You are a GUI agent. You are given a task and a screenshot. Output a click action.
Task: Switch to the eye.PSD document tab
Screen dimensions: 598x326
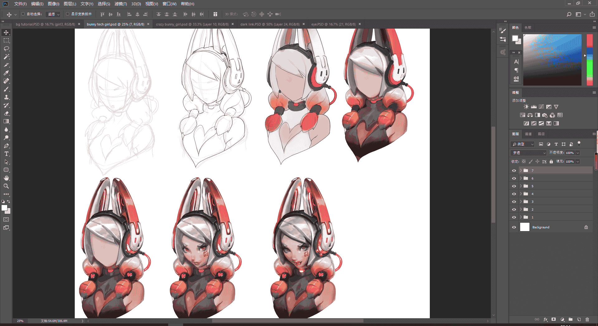click(x=333, y=24)
